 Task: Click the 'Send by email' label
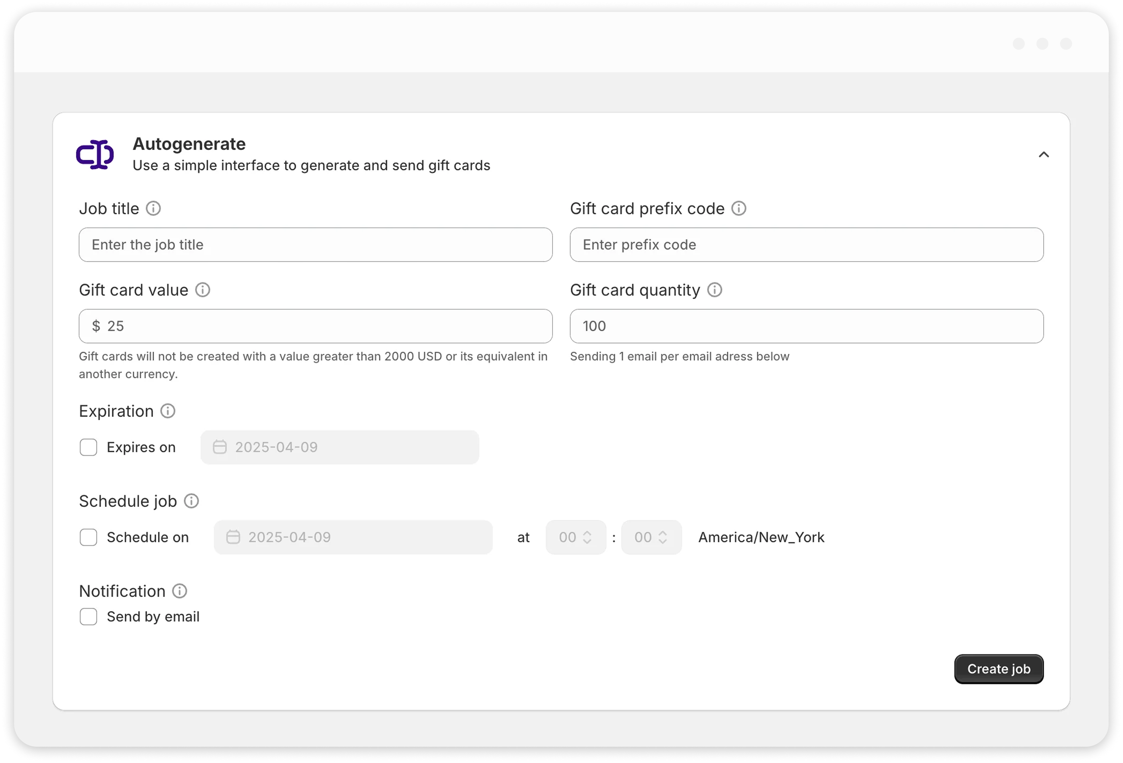(153, 617)
